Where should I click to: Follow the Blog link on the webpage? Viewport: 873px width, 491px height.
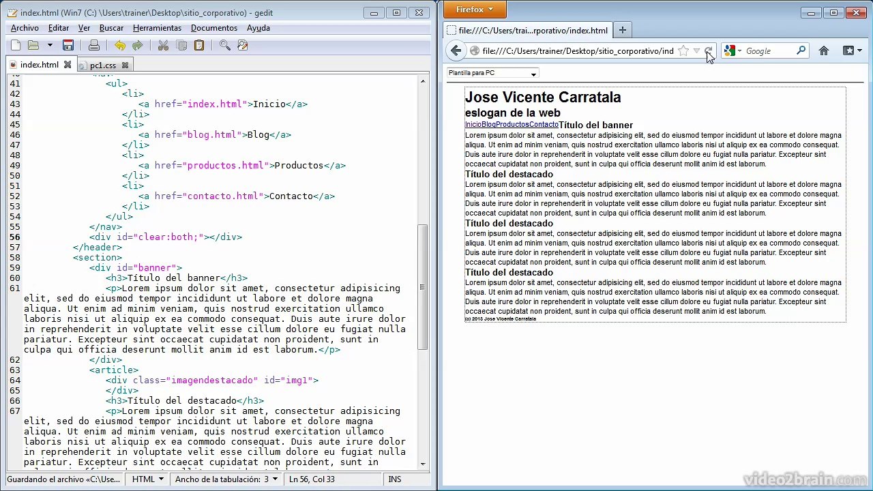tap(488, 125)
